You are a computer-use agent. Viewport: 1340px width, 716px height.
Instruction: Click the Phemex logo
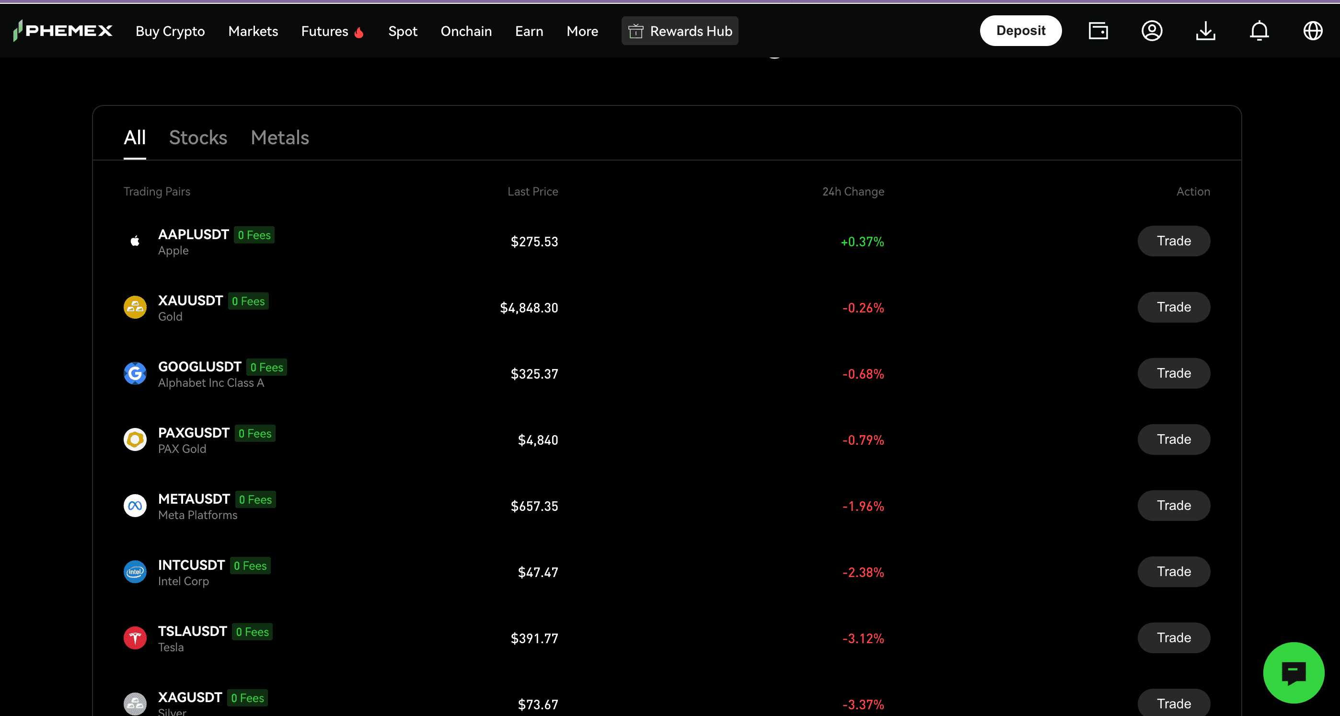tap(63, 31)
